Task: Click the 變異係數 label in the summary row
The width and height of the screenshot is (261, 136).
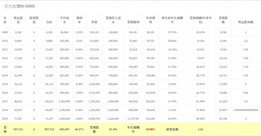Action: click(172, 129)
